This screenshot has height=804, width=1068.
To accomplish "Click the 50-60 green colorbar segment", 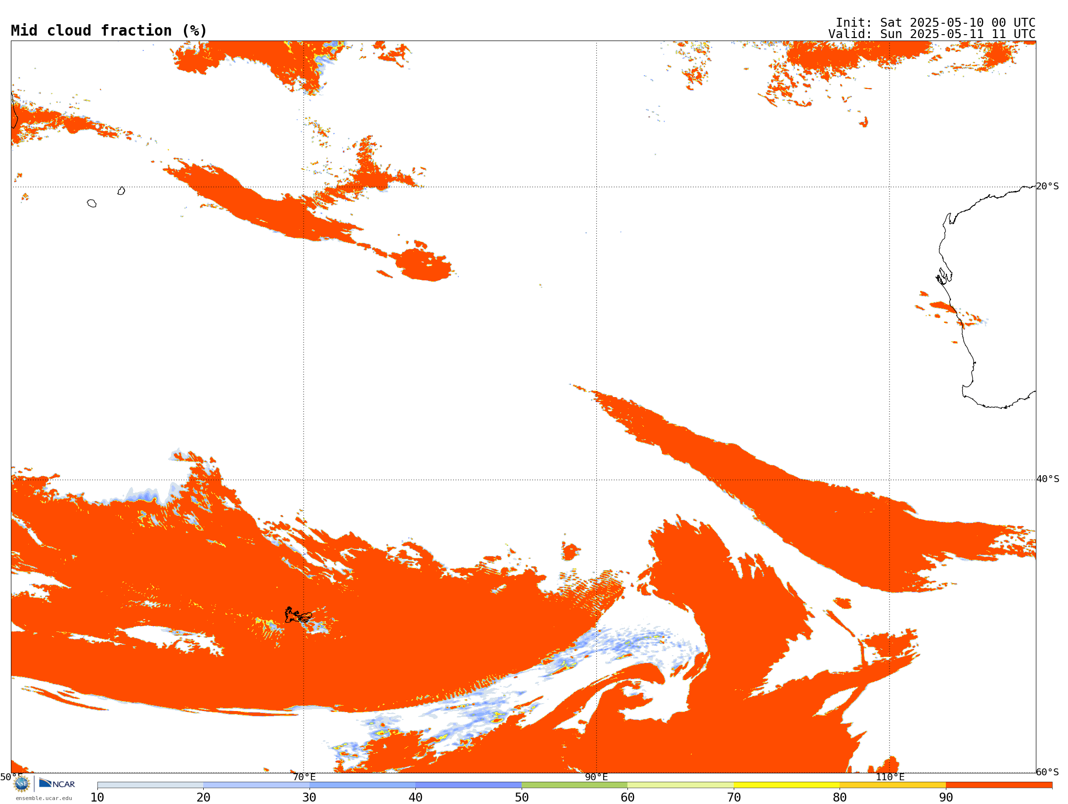I will tap(575, 785).
